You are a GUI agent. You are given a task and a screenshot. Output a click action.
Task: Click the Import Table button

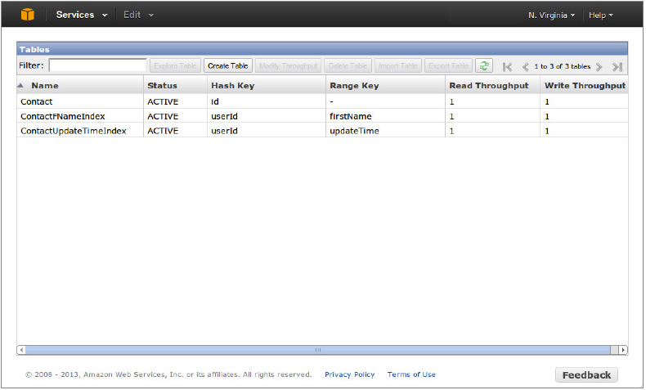[x=398, y=66]
